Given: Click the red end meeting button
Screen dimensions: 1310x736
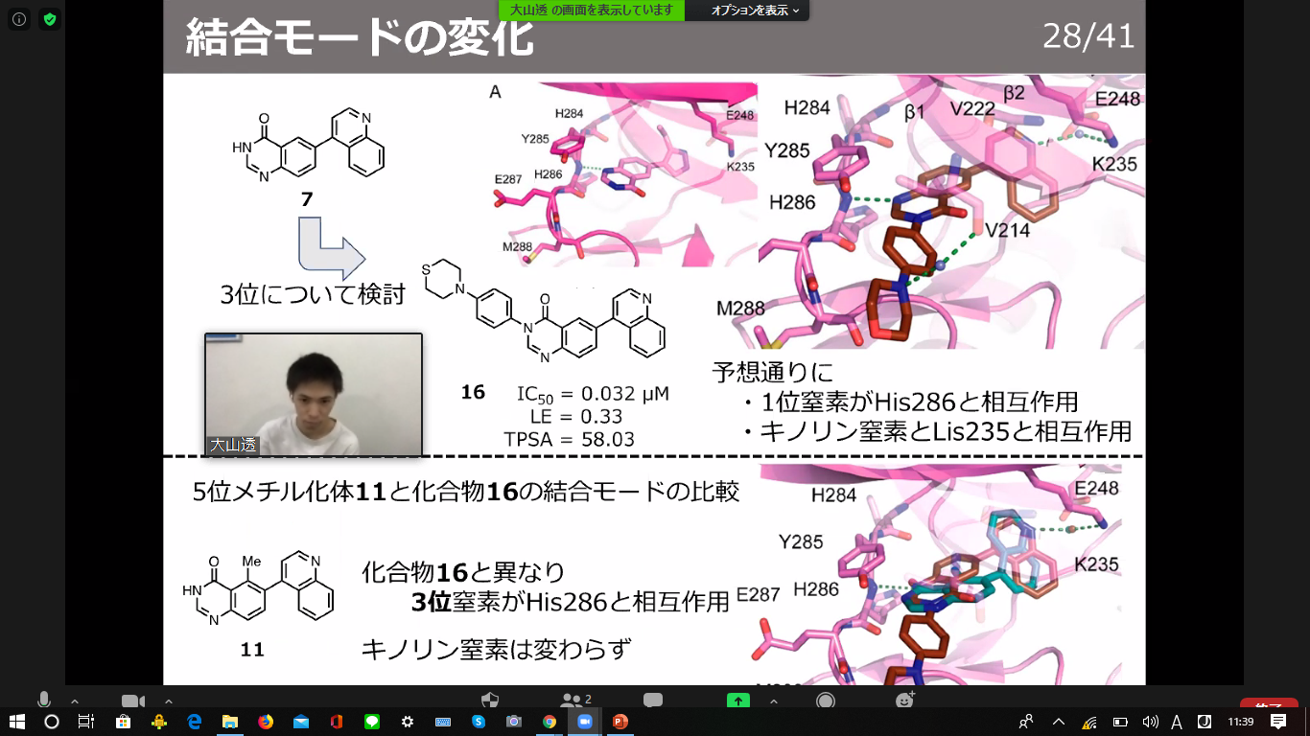Looking at the screenshot, I should coord(1269,703).
